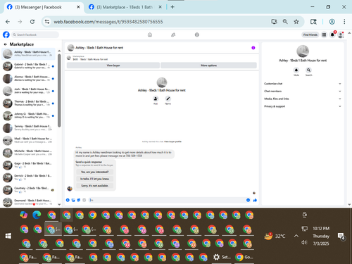
Task: Expand the Customize chat section
Action: point(303,84)
